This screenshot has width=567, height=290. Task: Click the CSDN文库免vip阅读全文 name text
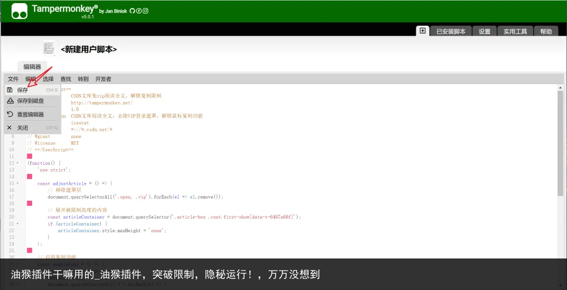(x=116, y=96)
